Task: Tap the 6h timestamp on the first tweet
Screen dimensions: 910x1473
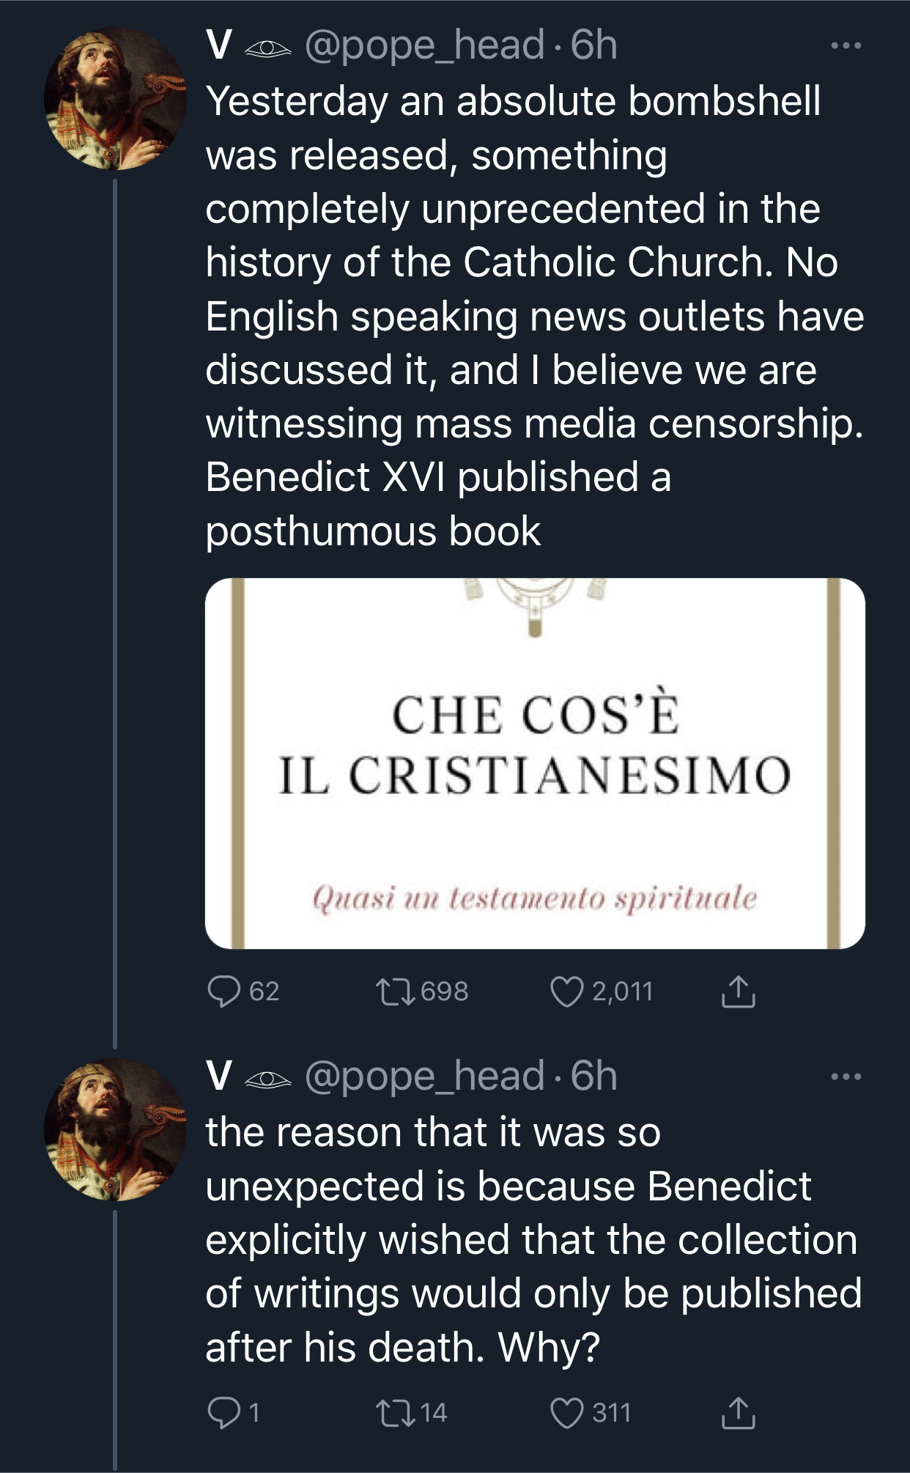Action: (593, 45)
